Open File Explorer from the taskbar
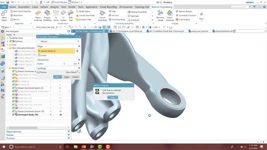 point(76,147)
